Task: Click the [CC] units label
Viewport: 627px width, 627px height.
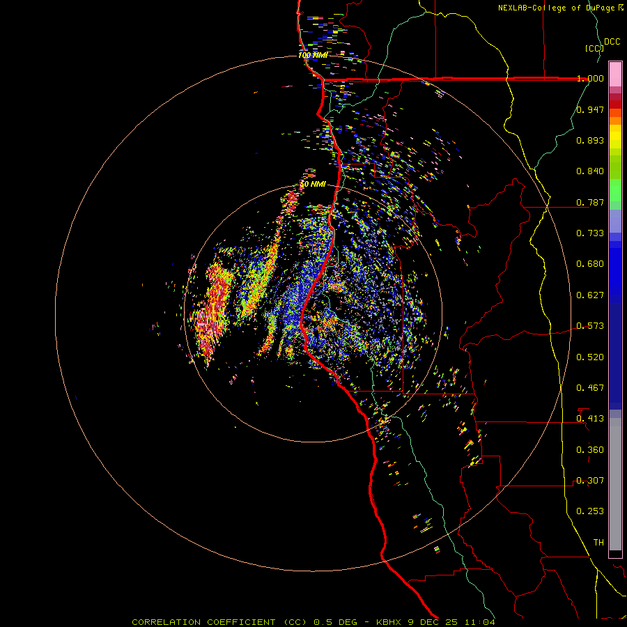Action: tap(594, 48)
